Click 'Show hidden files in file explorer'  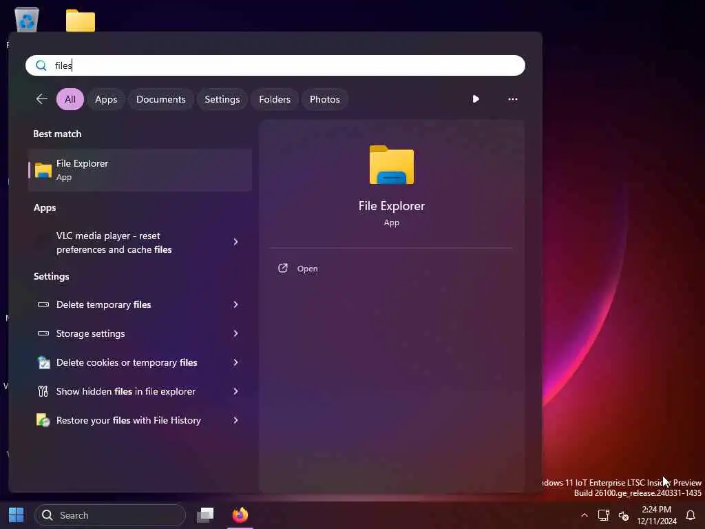point(126,391)
